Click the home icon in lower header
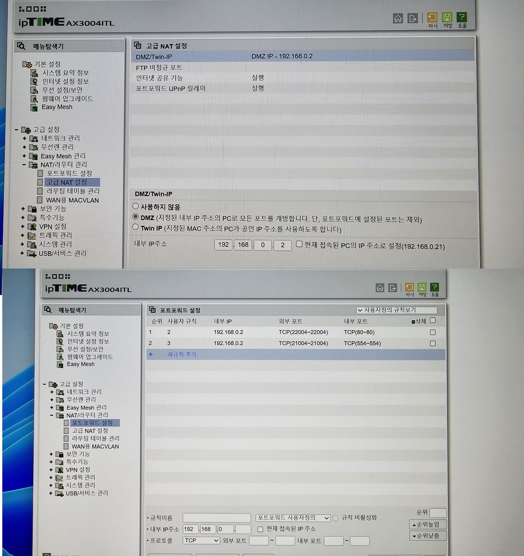Viewport: 524px width, 556px height. [x=380, y=288]
